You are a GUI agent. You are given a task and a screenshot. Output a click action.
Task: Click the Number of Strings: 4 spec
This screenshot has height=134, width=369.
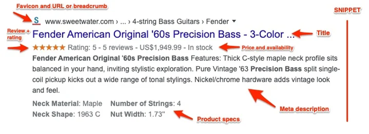pos(146,104)
